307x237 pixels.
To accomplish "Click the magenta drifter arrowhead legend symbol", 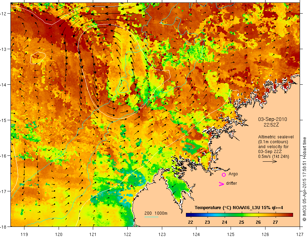I will pyautogui.click(x=222, y=184).
